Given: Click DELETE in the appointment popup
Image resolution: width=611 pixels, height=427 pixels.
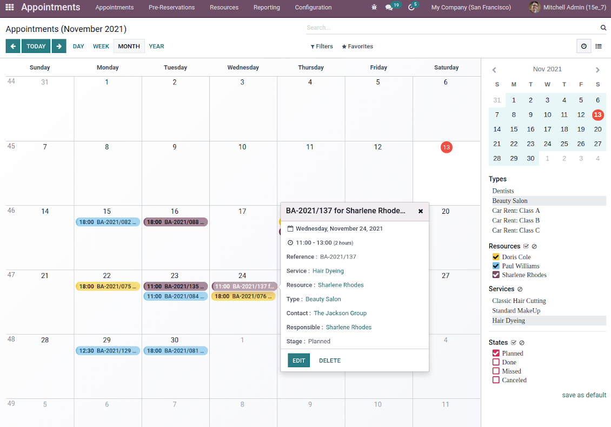Looking at the screenshot, I should point(330,361).
